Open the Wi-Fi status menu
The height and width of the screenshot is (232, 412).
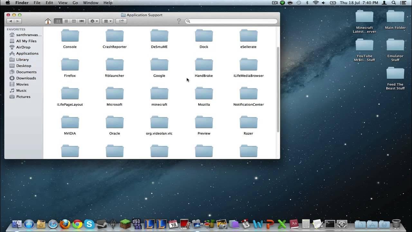[x=315, y=3]
